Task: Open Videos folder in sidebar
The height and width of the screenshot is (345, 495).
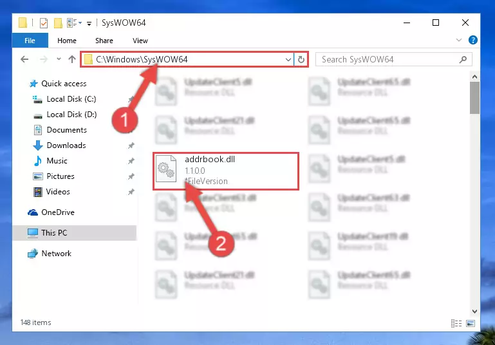Action: pyautogui.click(x=58, y=192)
